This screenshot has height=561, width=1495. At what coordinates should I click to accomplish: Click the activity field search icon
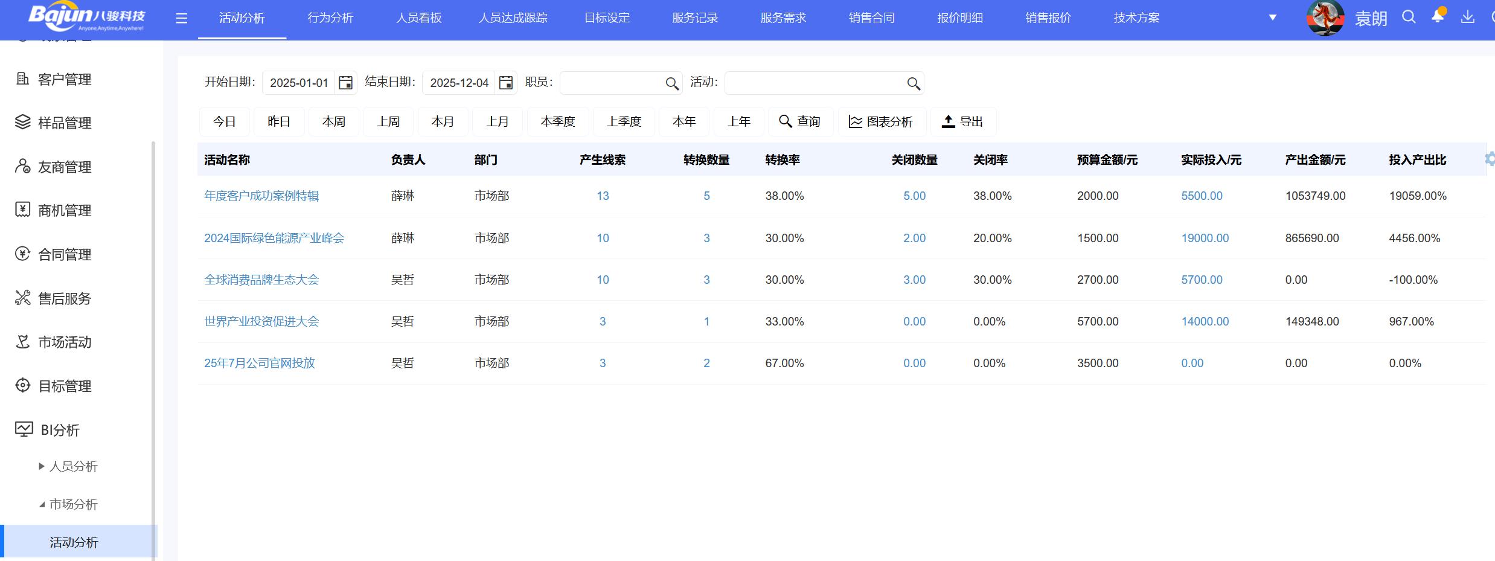pos(914,83)
